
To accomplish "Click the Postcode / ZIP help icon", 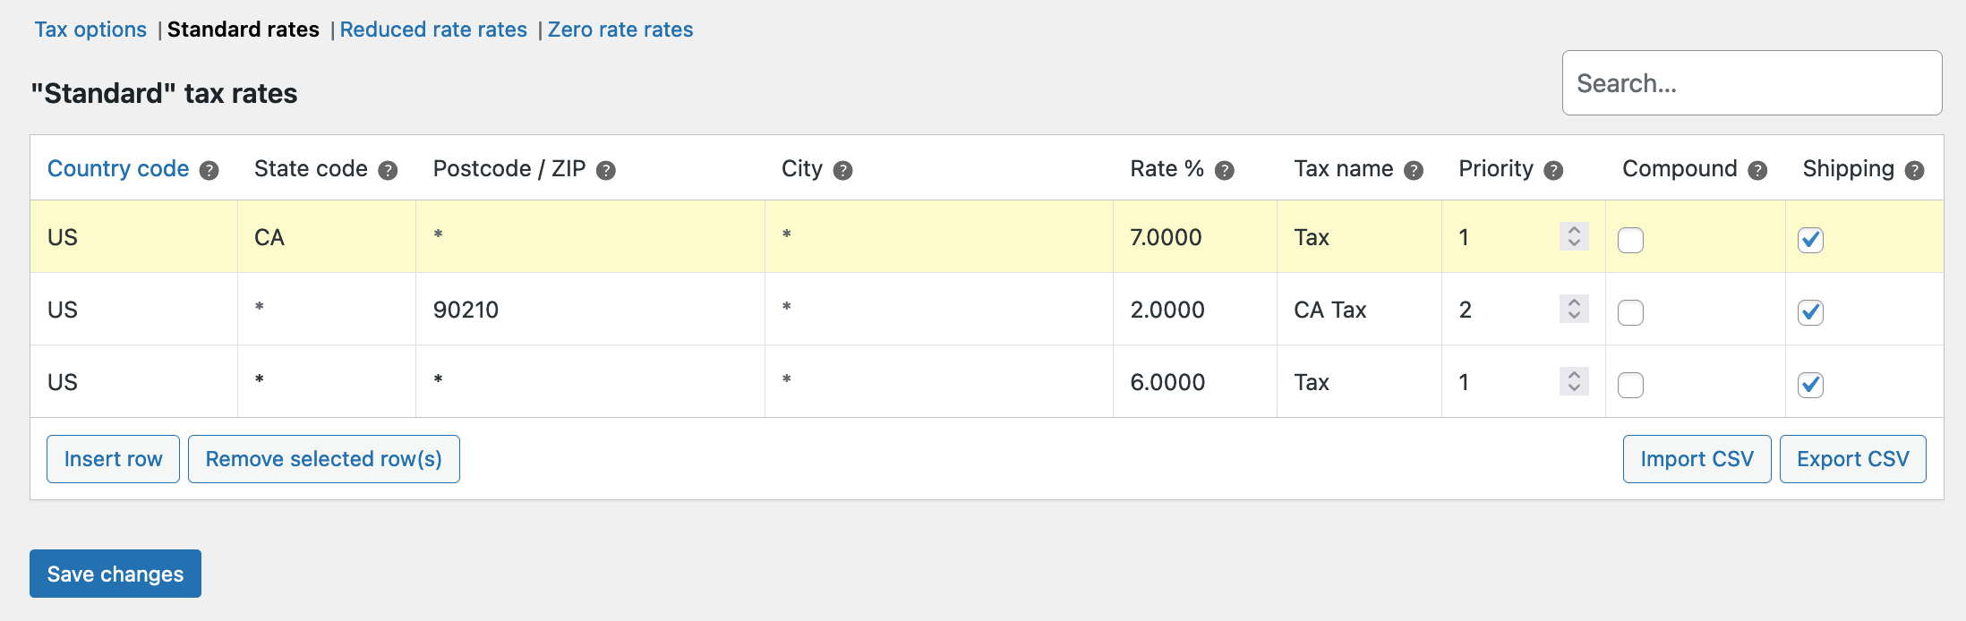I will (x=606, y=170).
